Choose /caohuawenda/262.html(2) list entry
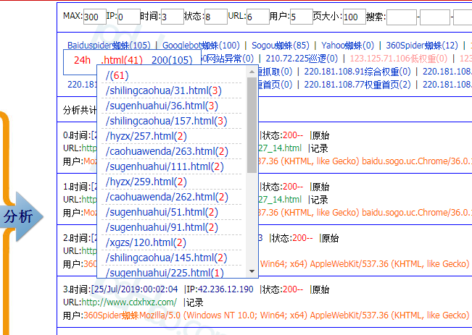 pos(167,197)
